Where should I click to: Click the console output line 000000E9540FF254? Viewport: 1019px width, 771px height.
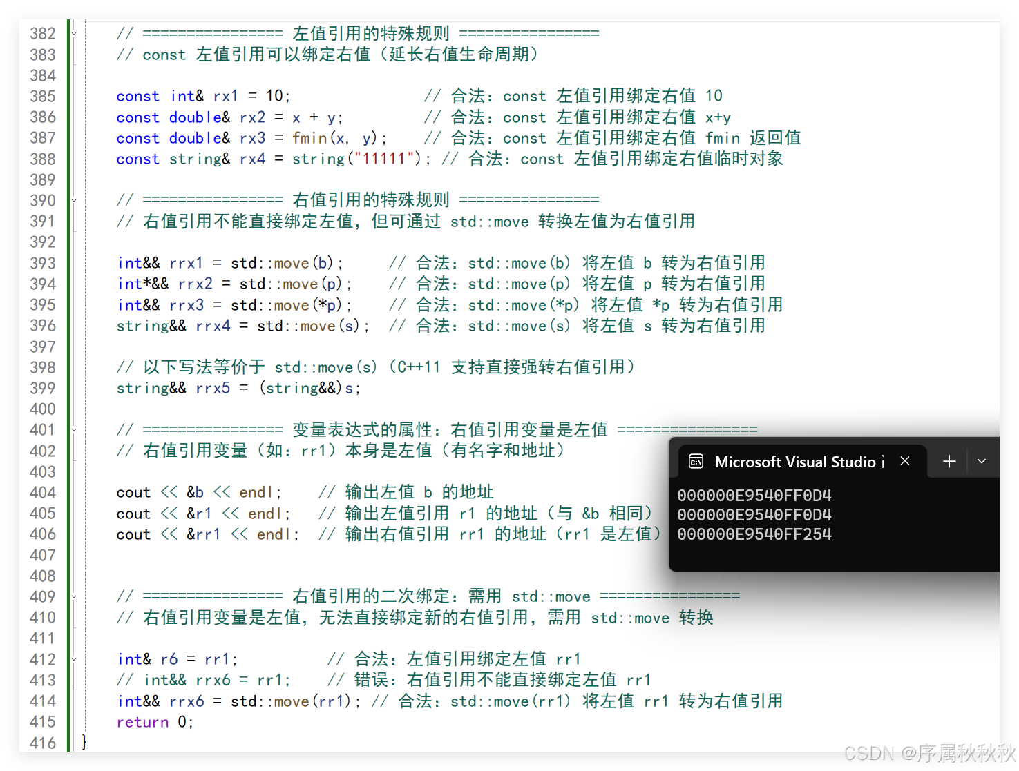[x=754, y=534]
